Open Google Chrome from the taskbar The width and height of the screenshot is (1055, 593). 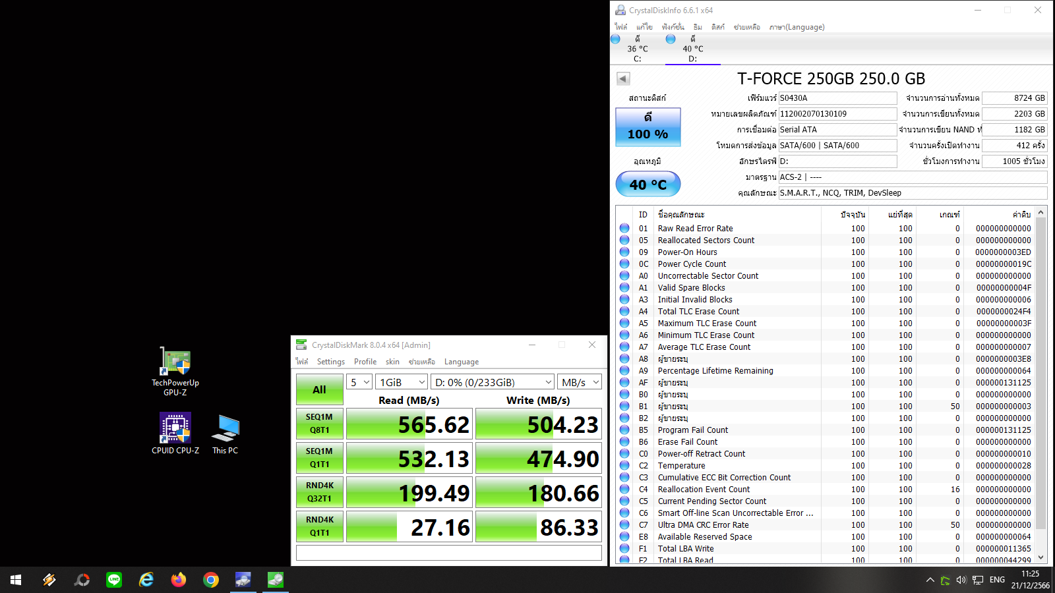[x=211, y=580]
